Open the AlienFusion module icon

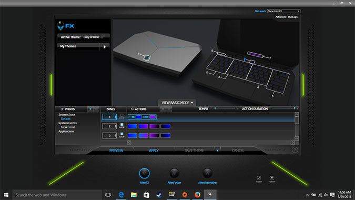click(x=174, y=174)
